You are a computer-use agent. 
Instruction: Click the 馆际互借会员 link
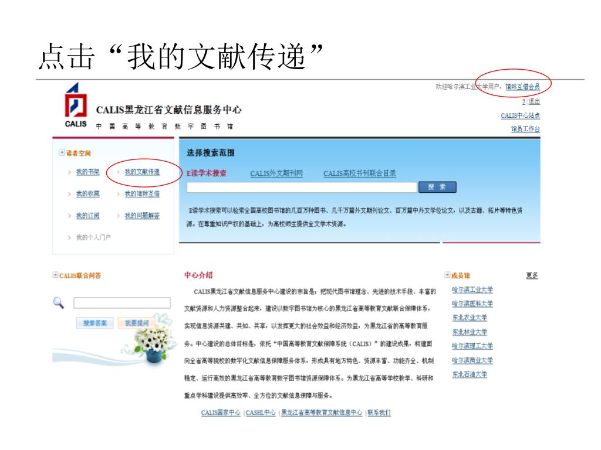coord(522,87)
